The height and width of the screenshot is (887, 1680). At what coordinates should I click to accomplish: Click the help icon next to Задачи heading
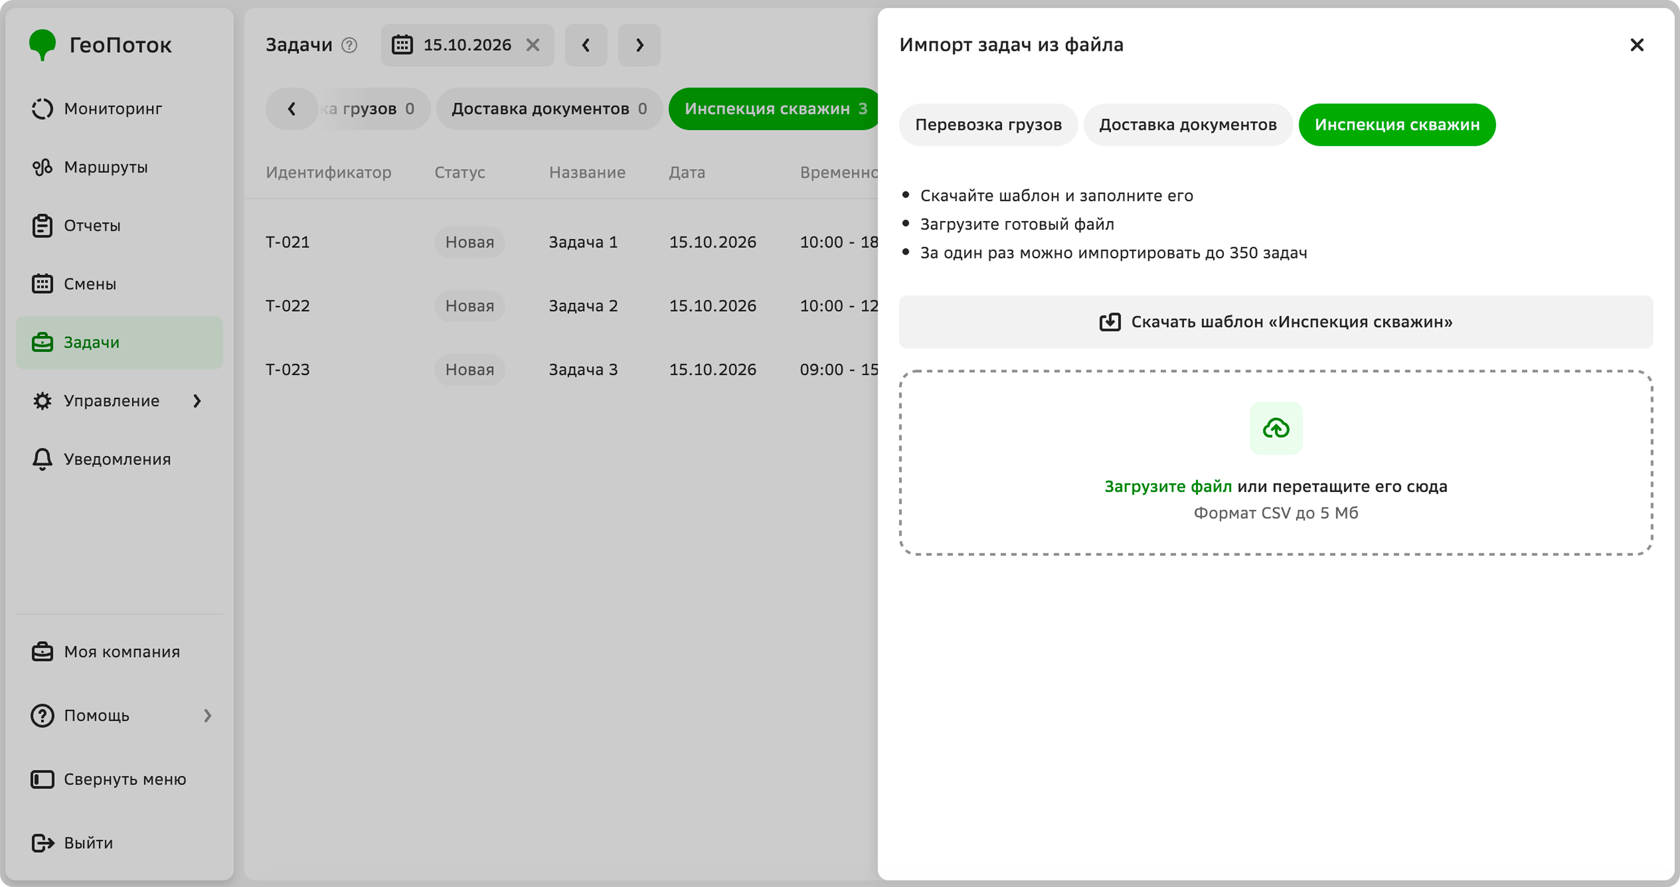coord(350,45)
